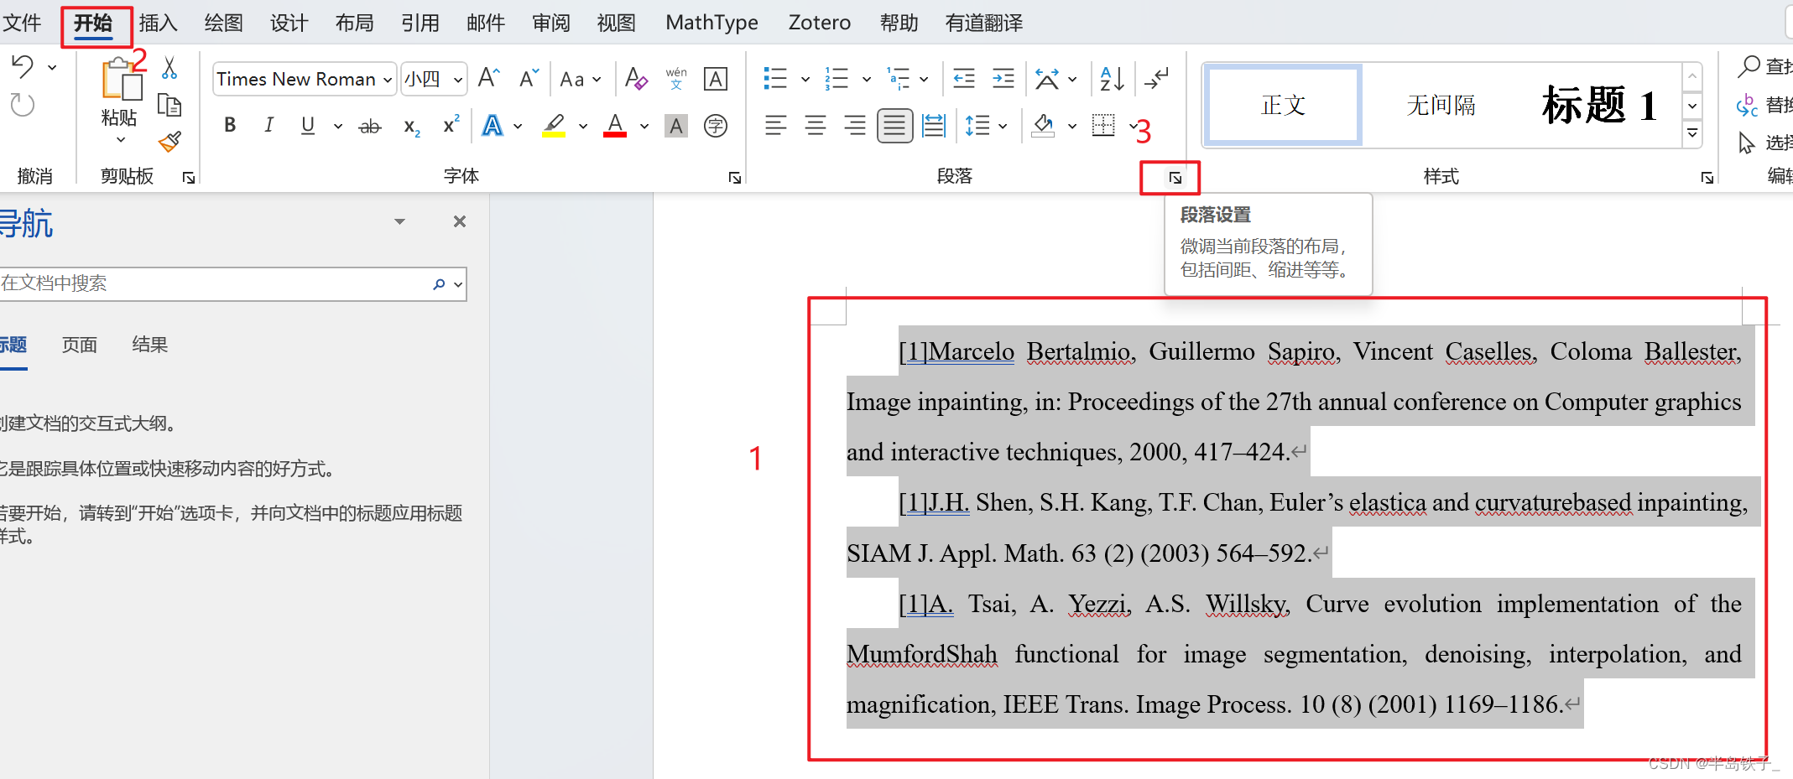1793x779 pixels.
Task: Switch to the 引用 tab
Action: 420,23
